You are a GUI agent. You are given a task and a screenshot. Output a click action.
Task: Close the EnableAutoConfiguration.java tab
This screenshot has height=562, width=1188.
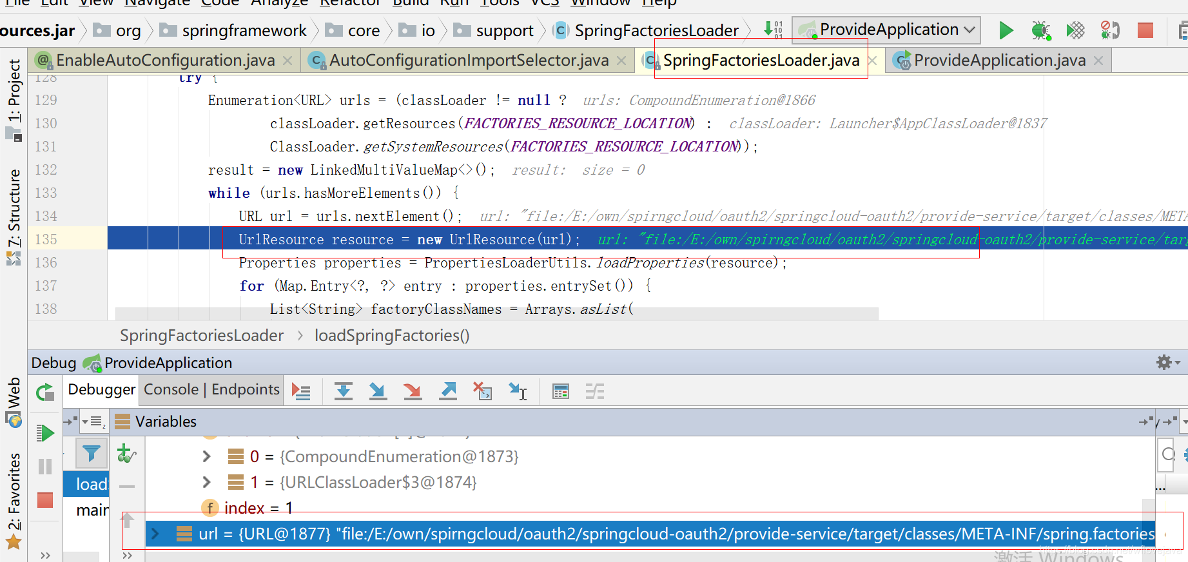288,61
